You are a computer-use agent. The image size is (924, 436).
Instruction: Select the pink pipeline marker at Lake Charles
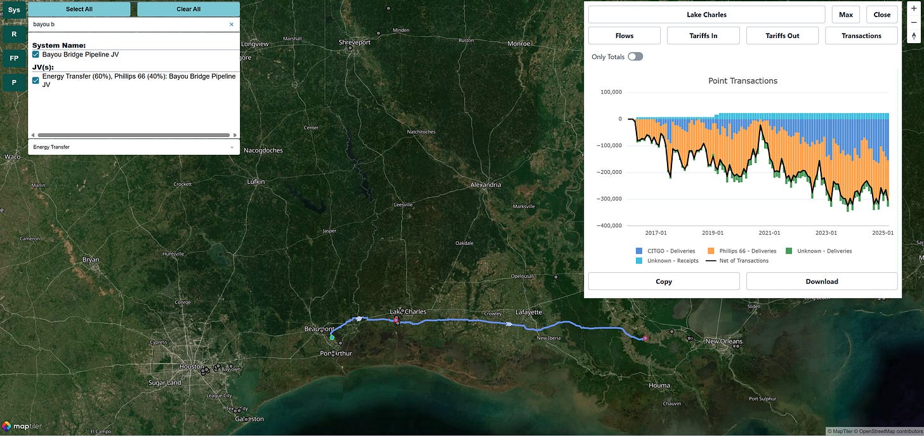397,321
